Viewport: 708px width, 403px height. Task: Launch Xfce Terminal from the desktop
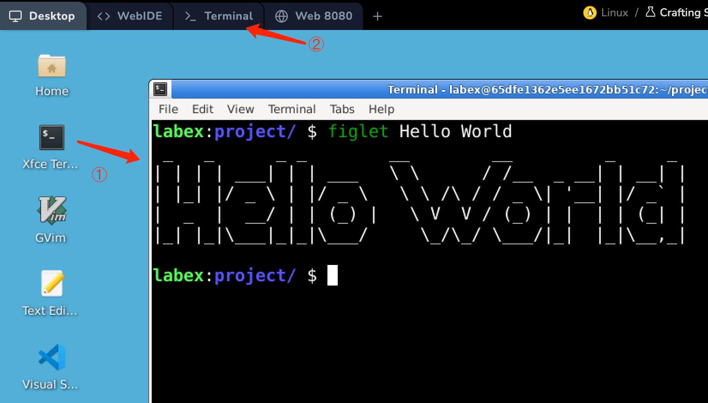point(51,138)
